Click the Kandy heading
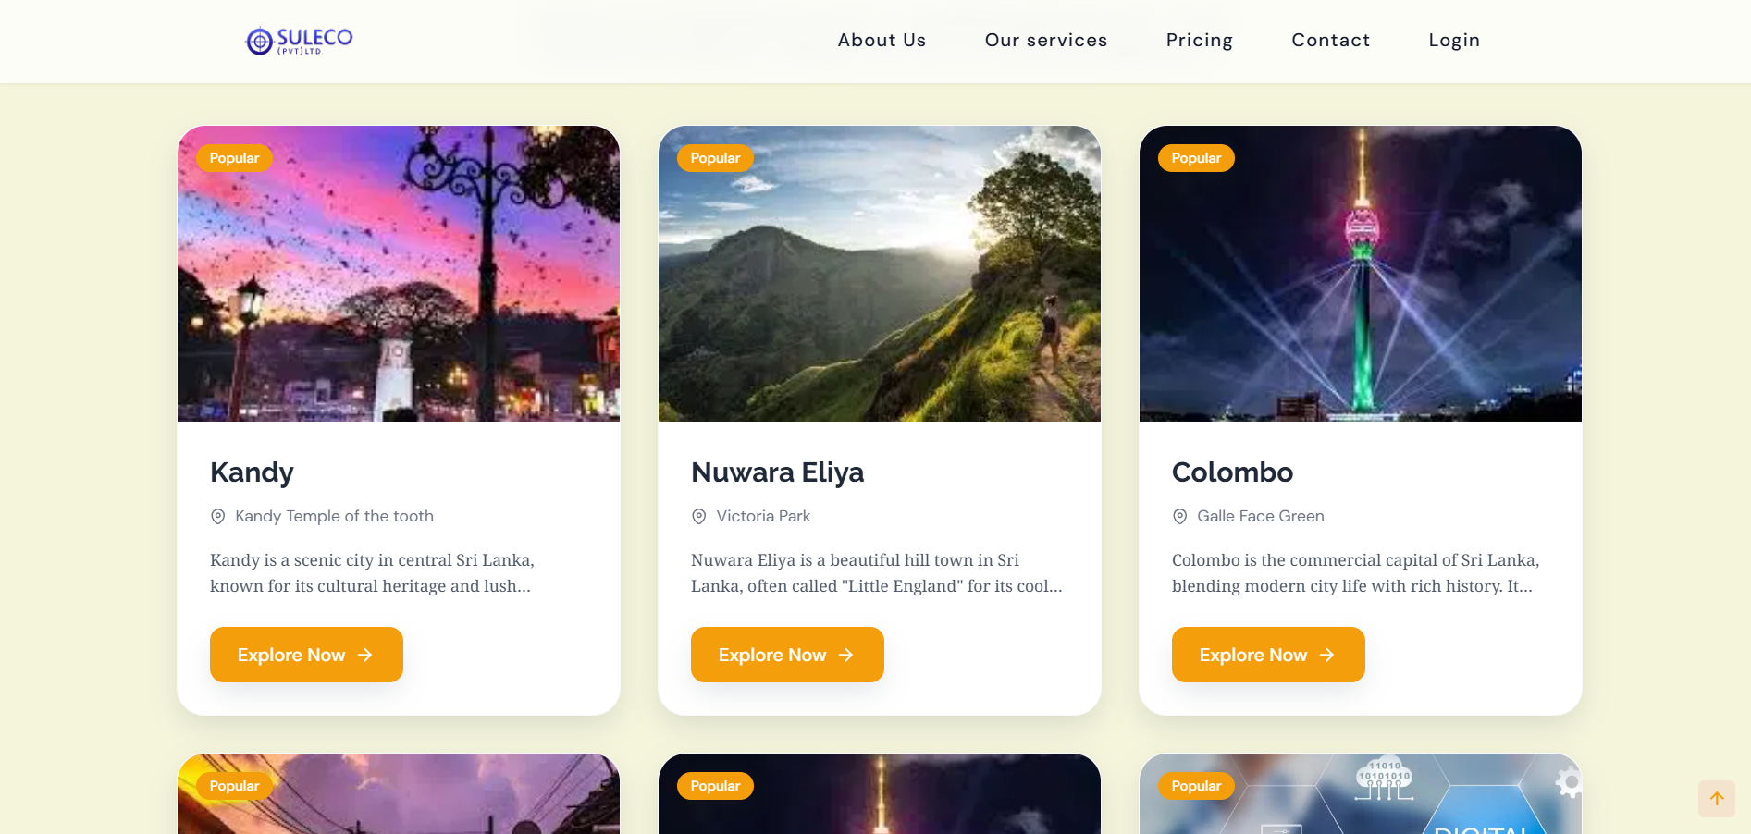 252,472
